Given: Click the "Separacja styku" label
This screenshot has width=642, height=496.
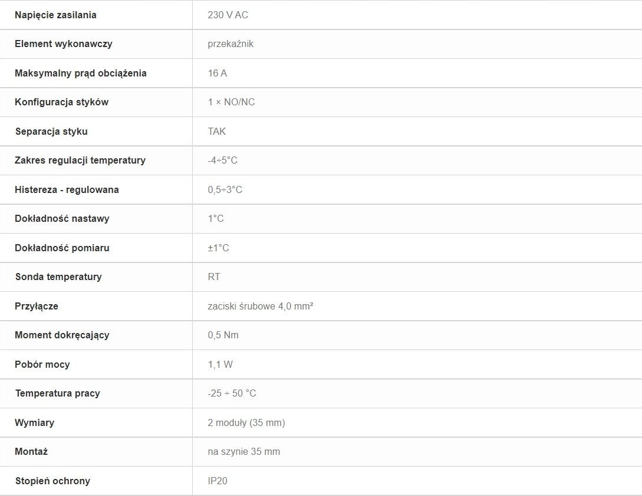Looking at the screenshot, I should 51,131.
